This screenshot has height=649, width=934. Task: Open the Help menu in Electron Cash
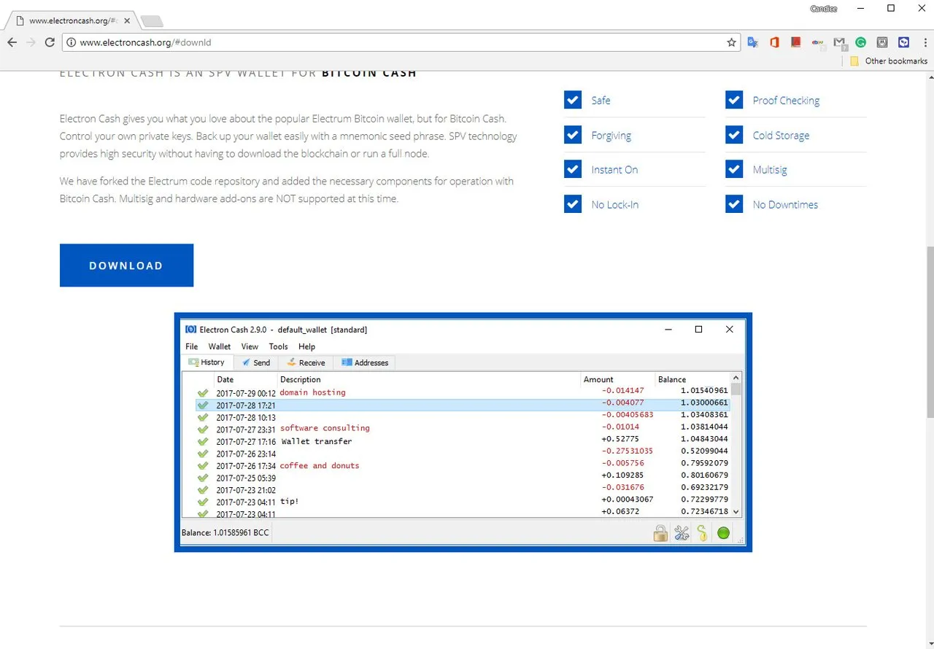(x=306, y=346)
